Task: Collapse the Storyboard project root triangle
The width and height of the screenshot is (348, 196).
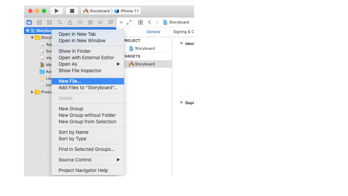Action: (27, 31)
